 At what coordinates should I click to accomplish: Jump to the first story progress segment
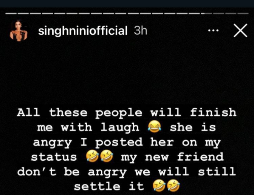(11, 14)
